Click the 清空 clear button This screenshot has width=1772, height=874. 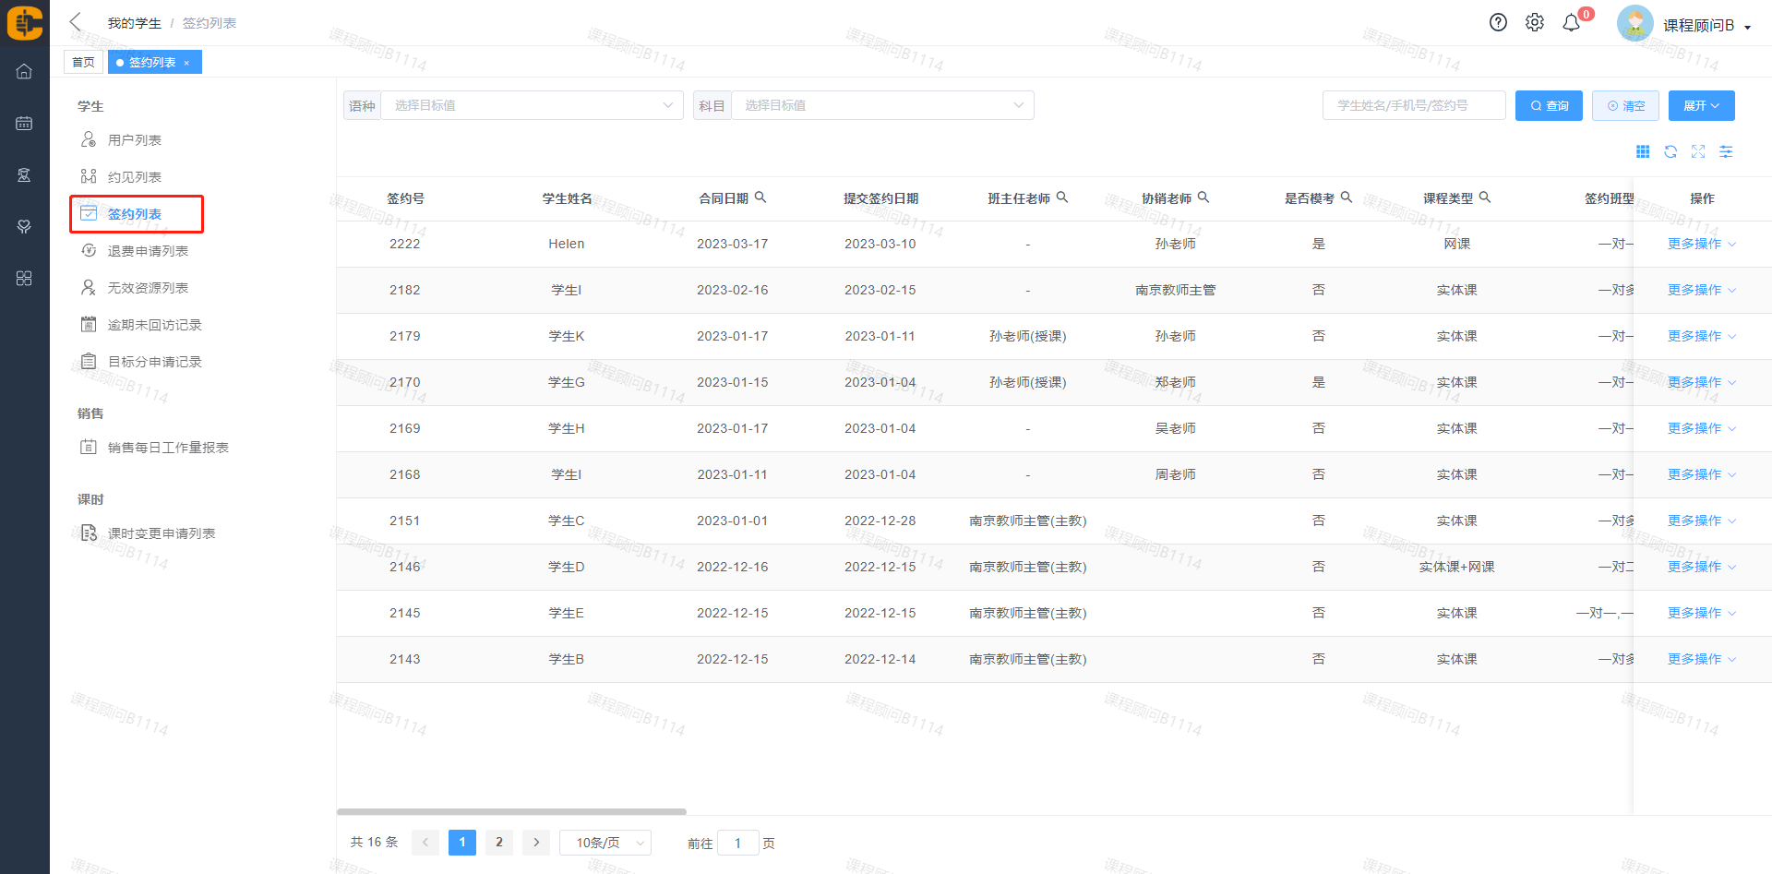pyautogui.click(x=1625, y=105)
